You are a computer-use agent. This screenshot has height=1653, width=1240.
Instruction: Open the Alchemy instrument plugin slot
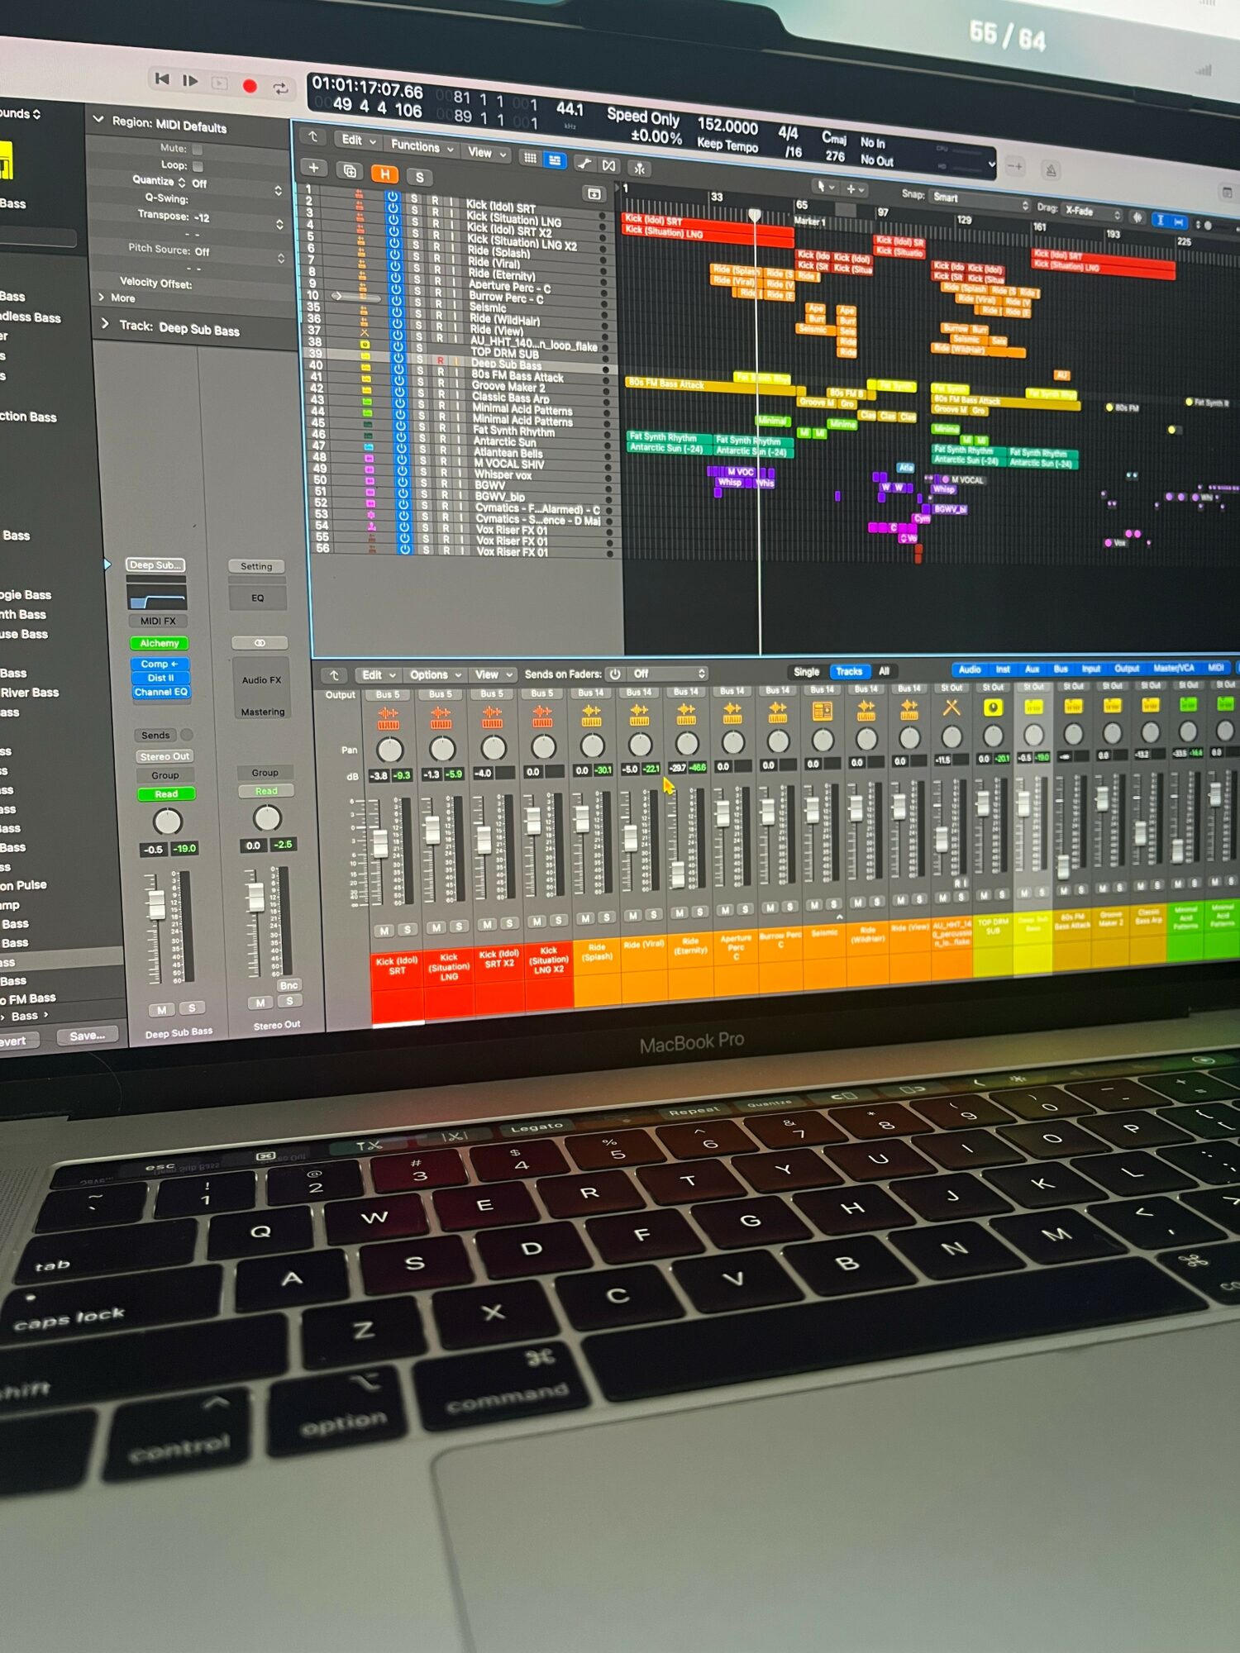[x=160, y=643]
